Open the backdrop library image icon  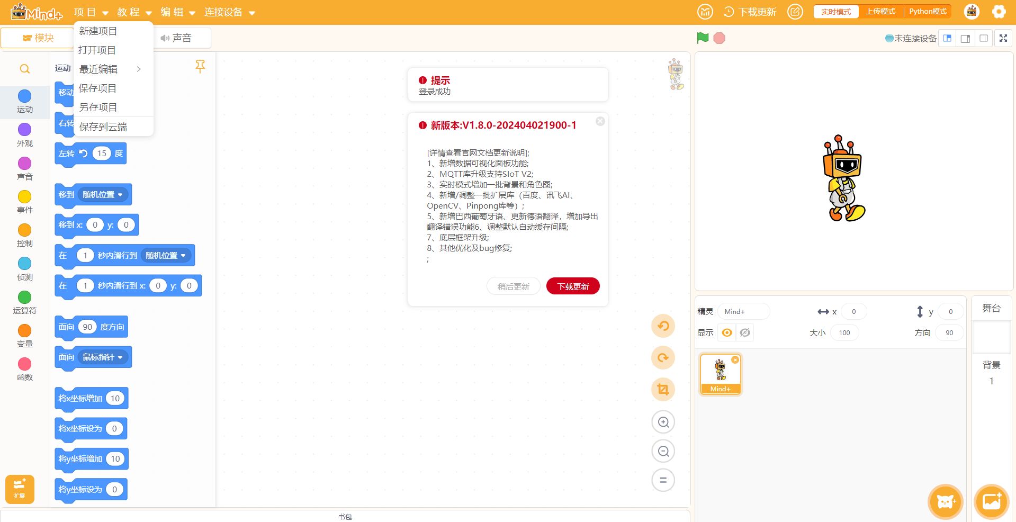point(991,501)
